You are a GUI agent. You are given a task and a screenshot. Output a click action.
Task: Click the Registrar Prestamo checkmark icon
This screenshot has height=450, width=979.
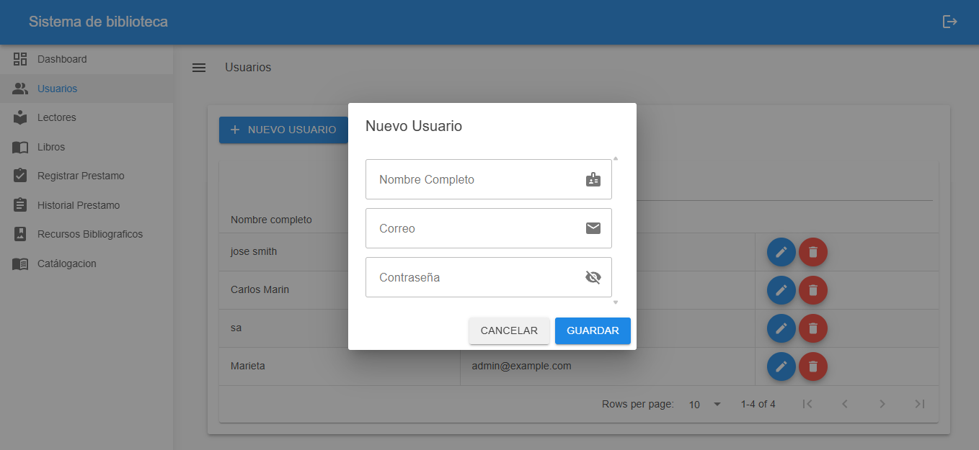[x=20, y=176]
